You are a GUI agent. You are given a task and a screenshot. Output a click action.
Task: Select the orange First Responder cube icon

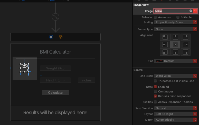click(x=61, y=37)
